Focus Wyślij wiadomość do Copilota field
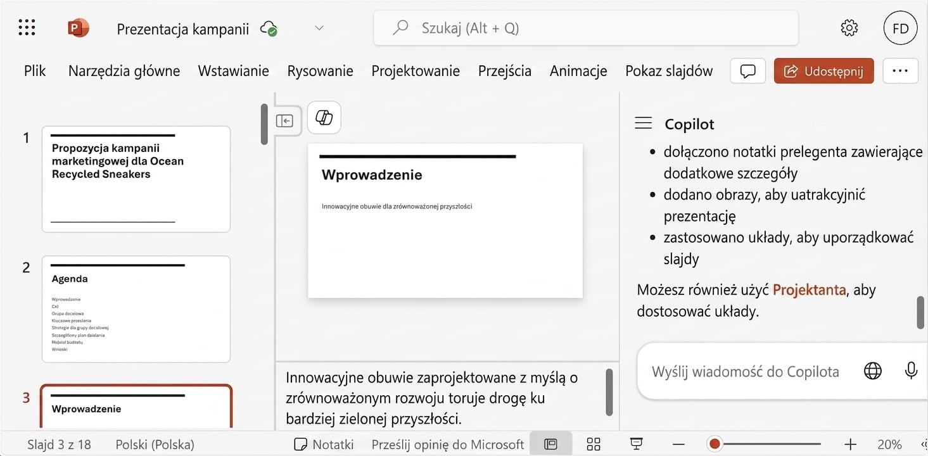928x456 pixels. tap(745, 372)
